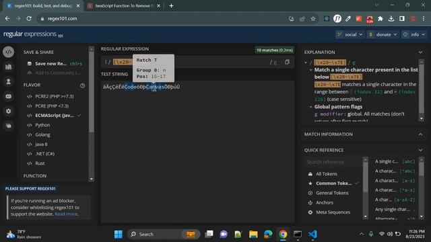
Task: Select Rust flavor
Action: (x=36, y=163)
